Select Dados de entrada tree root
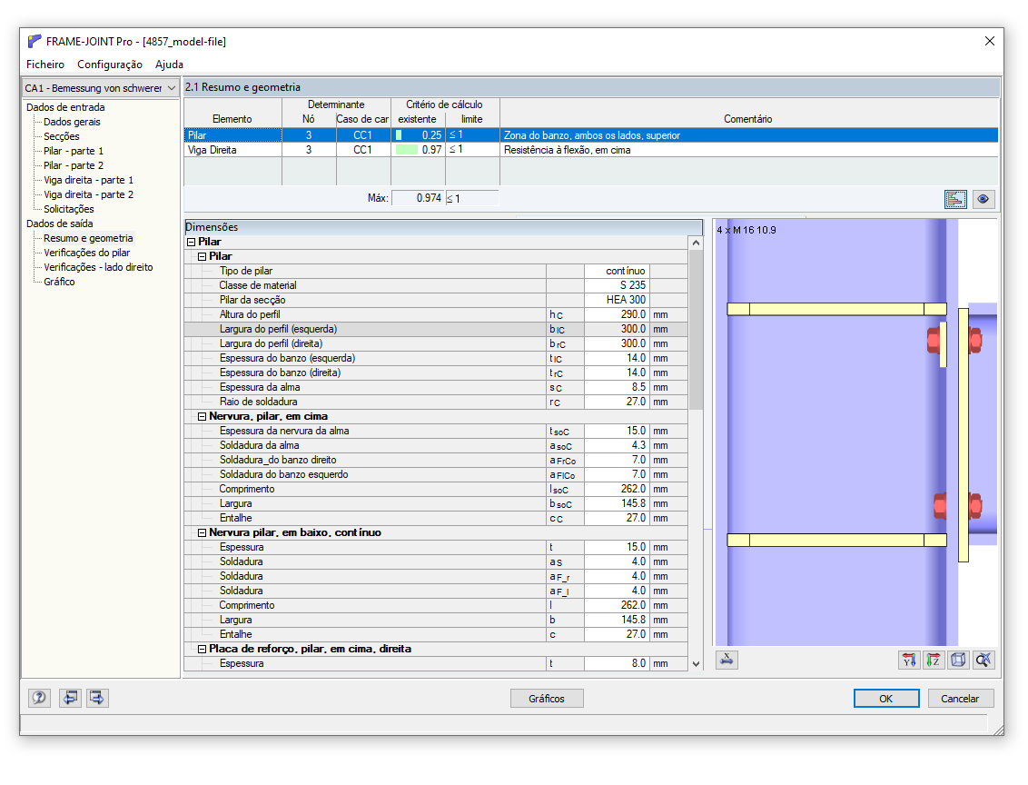 coord(65,107)
